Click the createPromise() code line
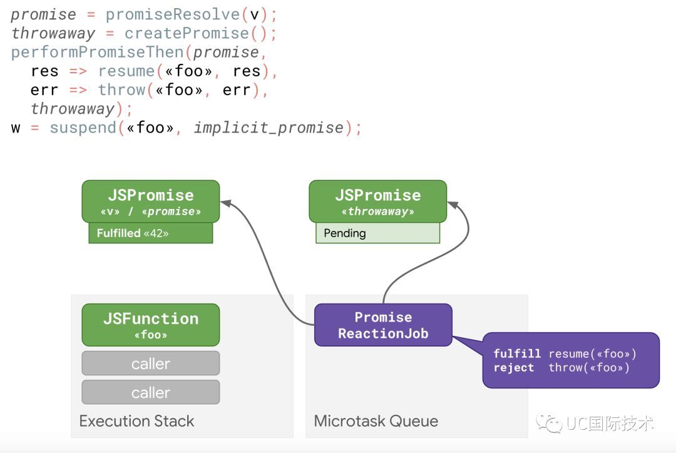This screenshot has width=676, height=453. pos(144,33)
